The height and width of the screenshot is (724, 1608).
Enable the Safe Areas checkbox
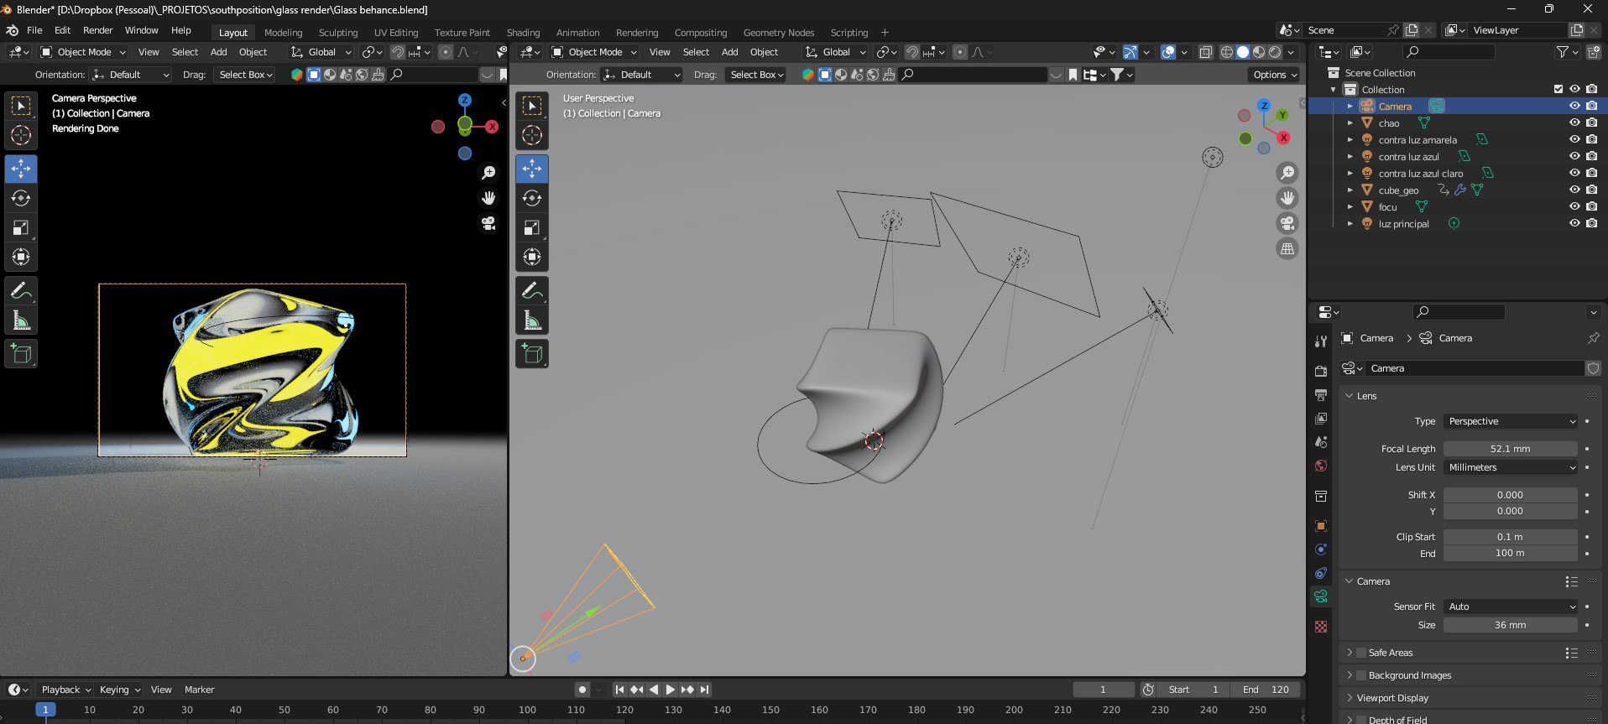tap(1361, 653)
